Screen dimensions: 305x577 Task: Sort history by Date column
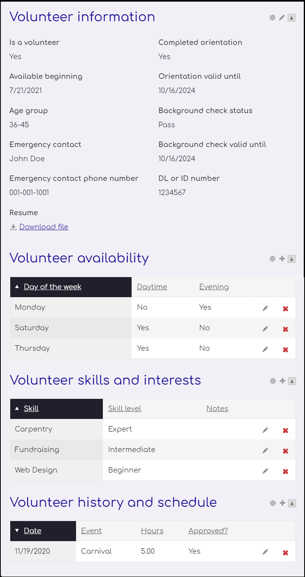click(32, 530)
